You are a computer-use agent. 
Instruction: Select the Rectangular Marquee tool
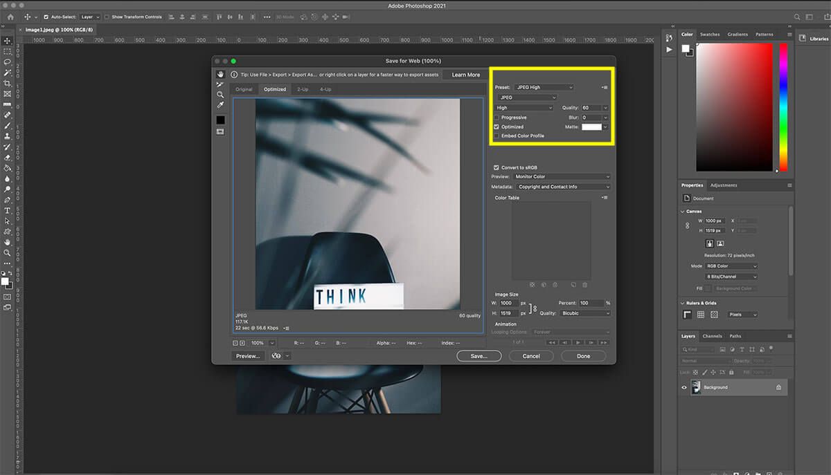(7, 51)
